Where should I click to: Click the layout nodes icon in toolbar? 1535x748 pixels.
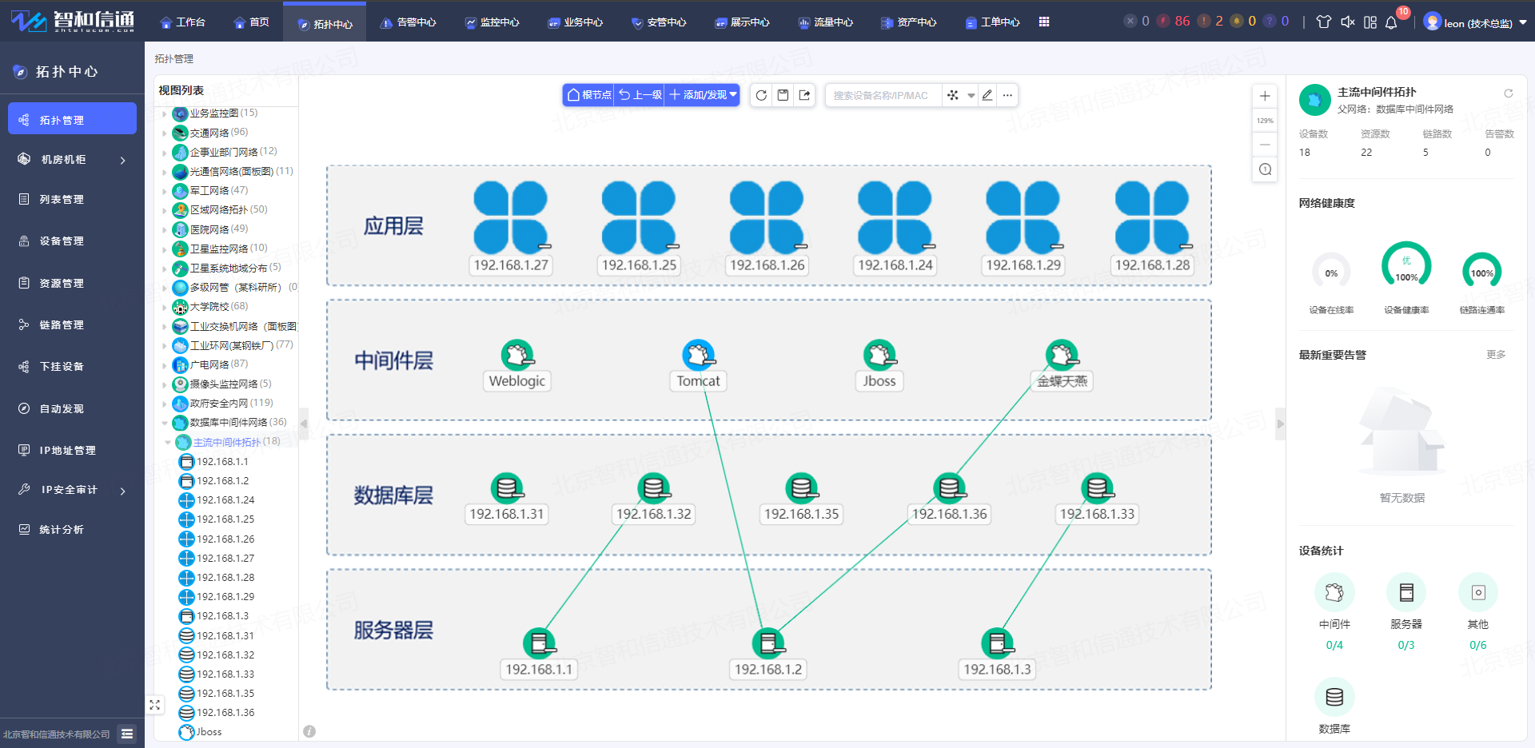tap(953, 95)
